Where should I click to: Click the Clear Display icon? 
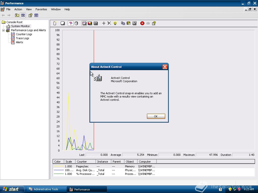click(x=63, y=23)
